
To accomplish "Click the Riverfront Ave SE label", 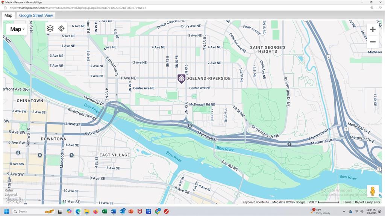I will tap(82, 114).
